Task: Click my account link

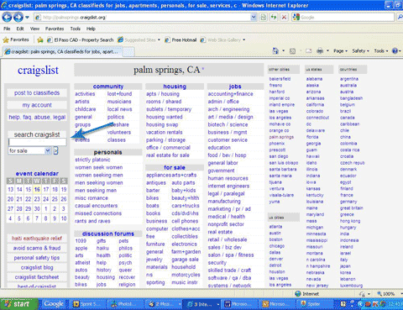Action: click(x=37, y=105)
